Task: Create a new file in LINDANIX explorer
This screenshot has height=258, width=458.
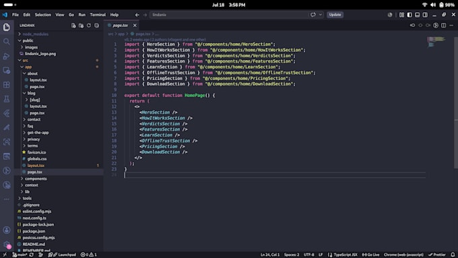Action: click(73, 26)
